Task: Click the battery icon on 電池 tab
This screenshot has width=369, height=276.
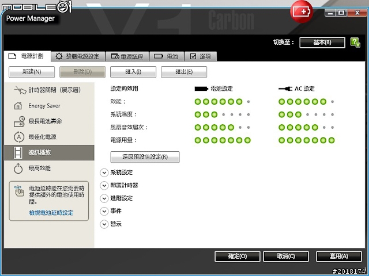Action: pyautogui.click(x=159, y=56)
